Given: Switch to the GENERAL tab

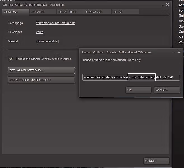Looking at the screenshot, I should [15, 12].
